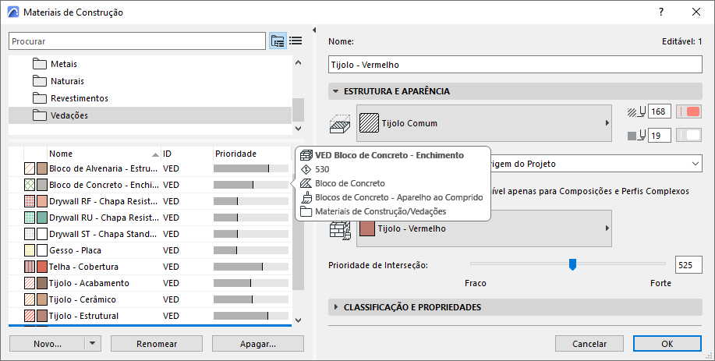Open the Novo button dropdown arrow
The width and height of the screenshot is (715, 361).
coord(93,343)
